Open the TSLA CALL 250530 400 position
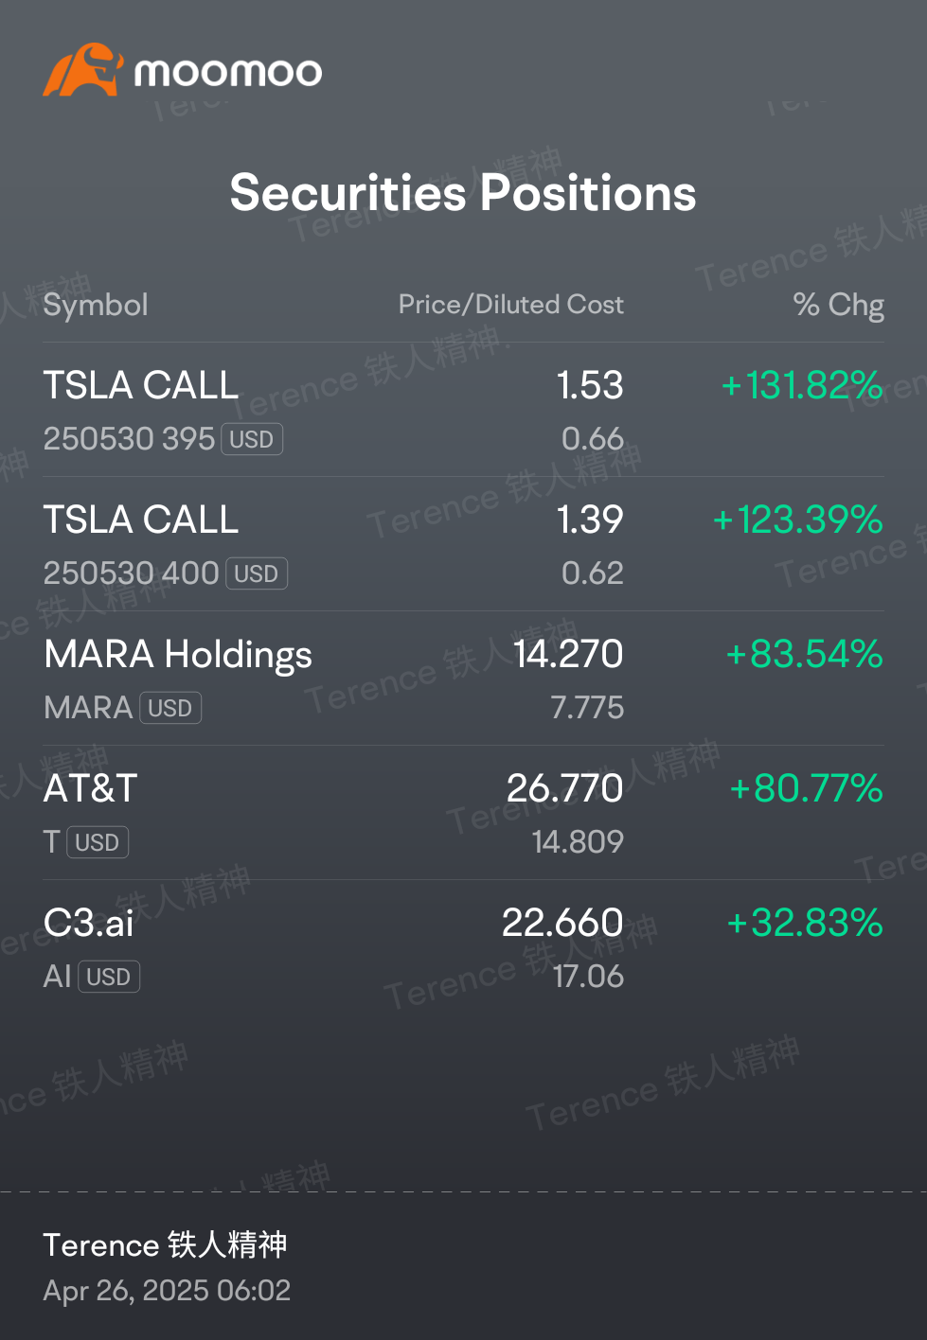This screenshot has height=1340, width=927. pos(464,544)
